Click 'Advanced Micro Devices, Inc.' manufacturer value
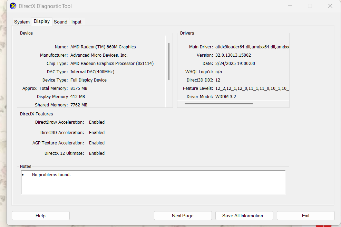The width and height of the screenshot is (341, 227). [99, 55]
